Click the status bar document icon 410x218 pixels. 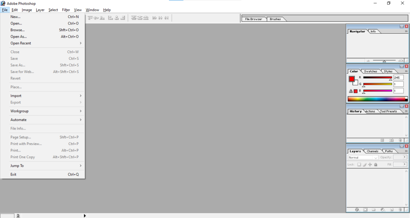coord(18,216)
